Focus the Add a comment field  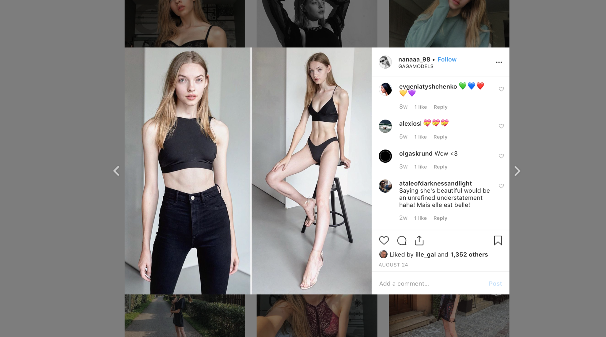point(432,283)
